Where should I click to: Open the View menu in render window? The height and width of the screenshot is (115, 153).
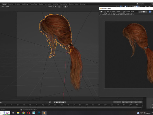(113, 11)
